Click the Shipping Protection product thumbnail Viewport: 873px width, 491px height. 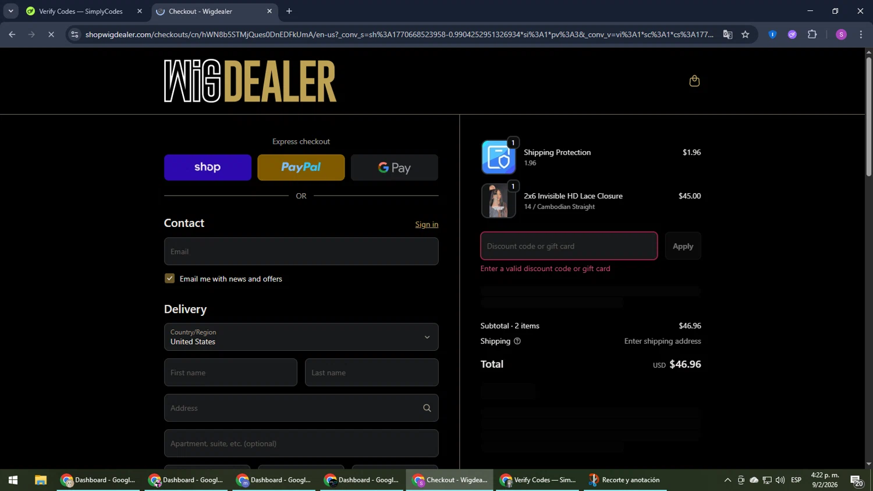click(498, 157)
